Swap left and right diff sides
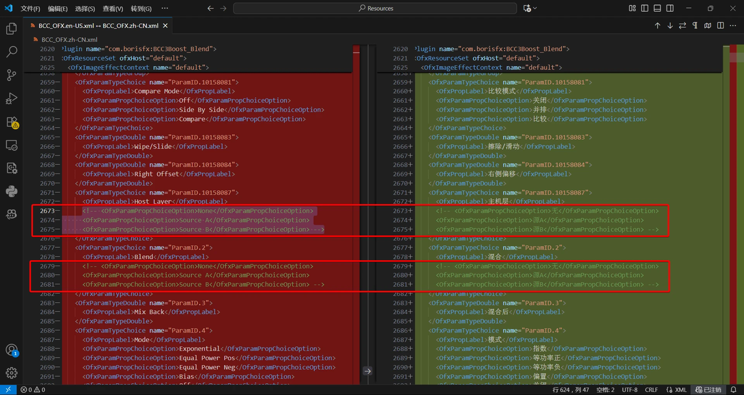This screenshot has height=395, width=744. (682, 26)
